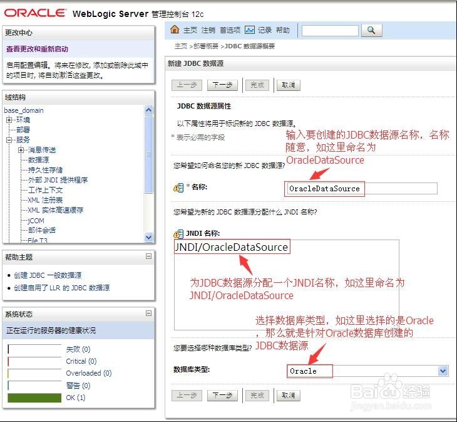This screenshot has width=457, height=422.
Task: Click the bottom 取消 button
Action: point(288,396)
